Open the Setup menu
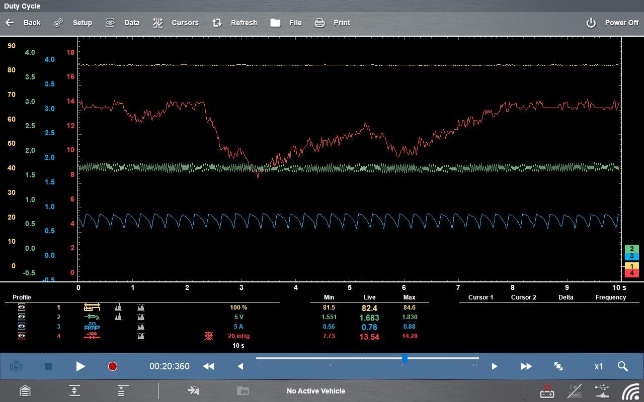Image resolution: width=644 pixels, height=402 pixels. [73, 23]
